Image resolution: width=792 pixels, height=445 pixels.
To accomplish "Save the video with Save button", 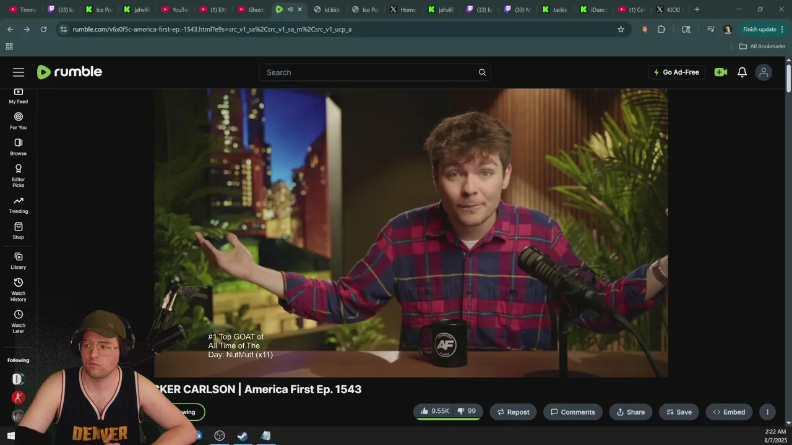I will (678, 412).
